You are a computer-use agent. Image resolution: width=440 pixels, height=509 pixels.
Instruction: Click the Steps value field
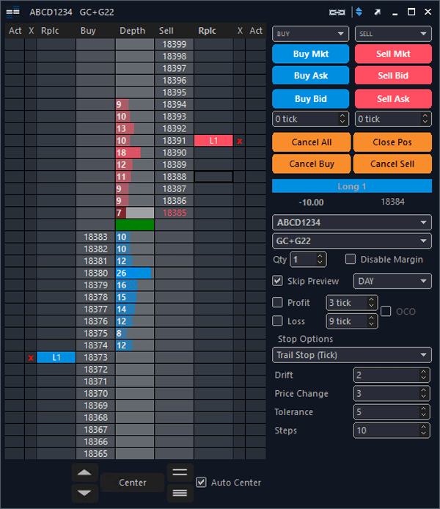386,431
